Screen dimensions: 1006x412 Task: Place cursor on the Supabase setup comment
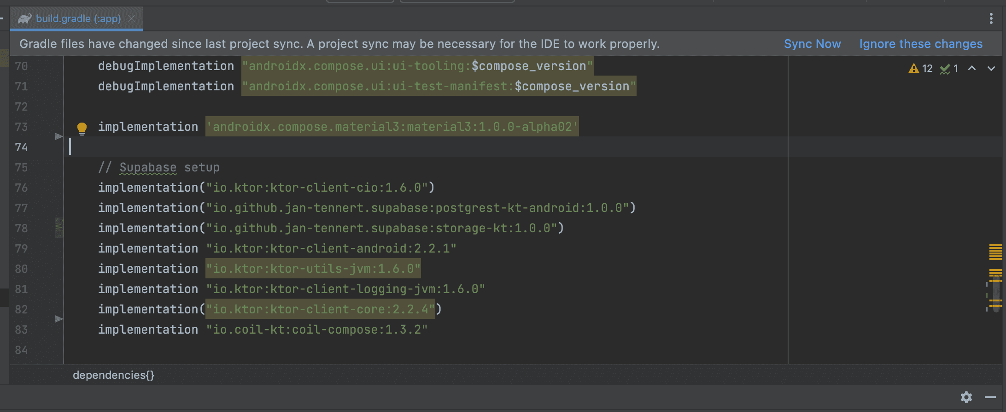coord(159,167)
